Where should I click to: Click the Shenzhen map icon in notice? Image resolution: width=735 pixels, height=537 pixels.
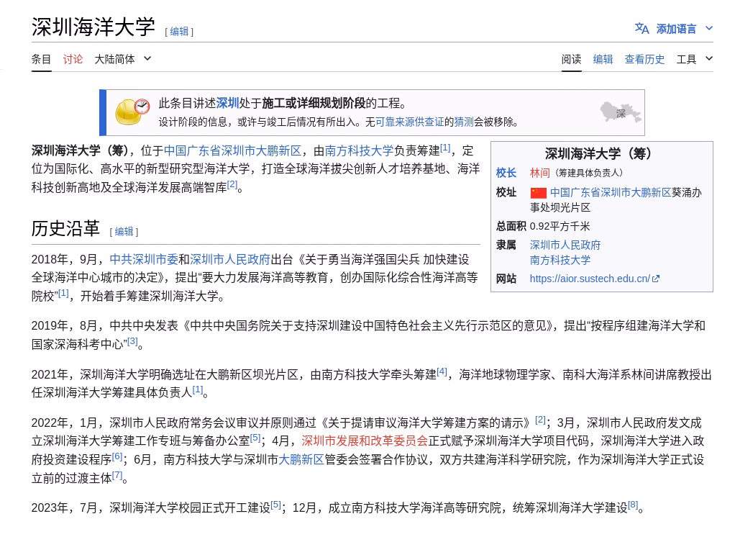coord(621,112)
